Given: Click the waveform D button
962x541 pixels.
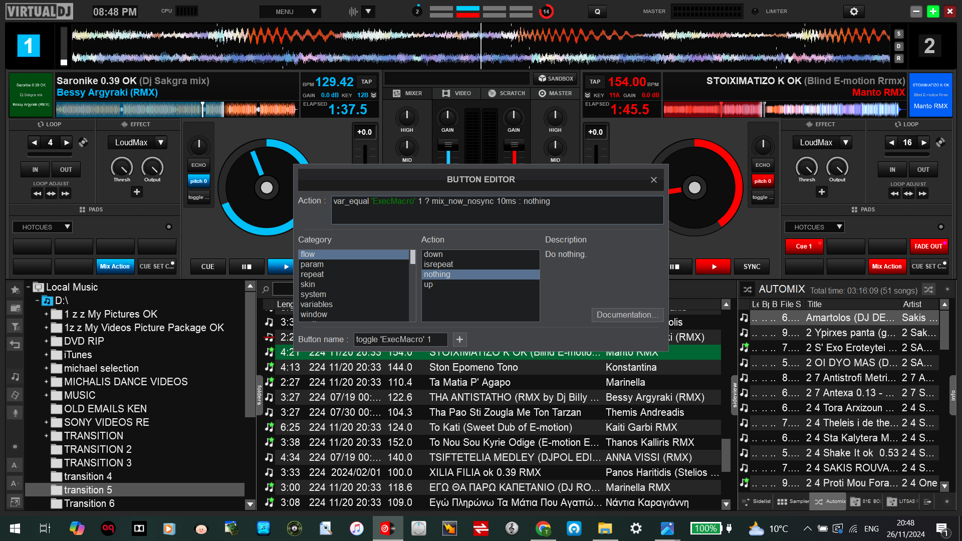Looking at the screenshot, I should coord(899,46).
